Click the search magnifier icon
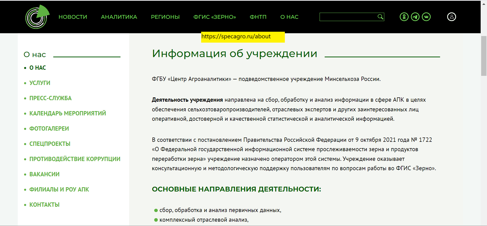This screenshot has width=487, height=226. pos(380,17)
